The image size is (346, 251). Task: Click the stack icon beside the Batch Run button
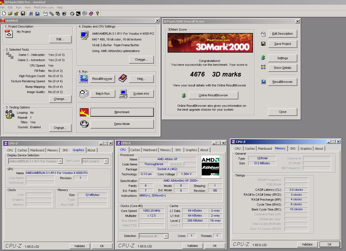point(84,94)
